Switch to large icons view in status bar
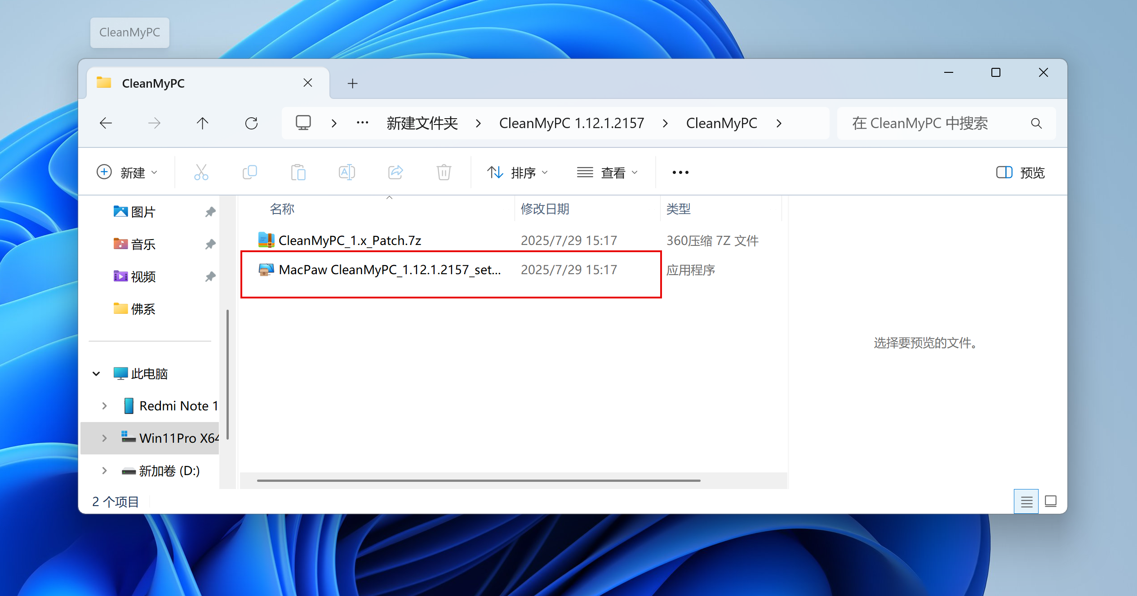 click(1051, 502)
